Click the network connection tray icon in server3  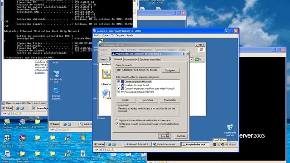point(222,144)
